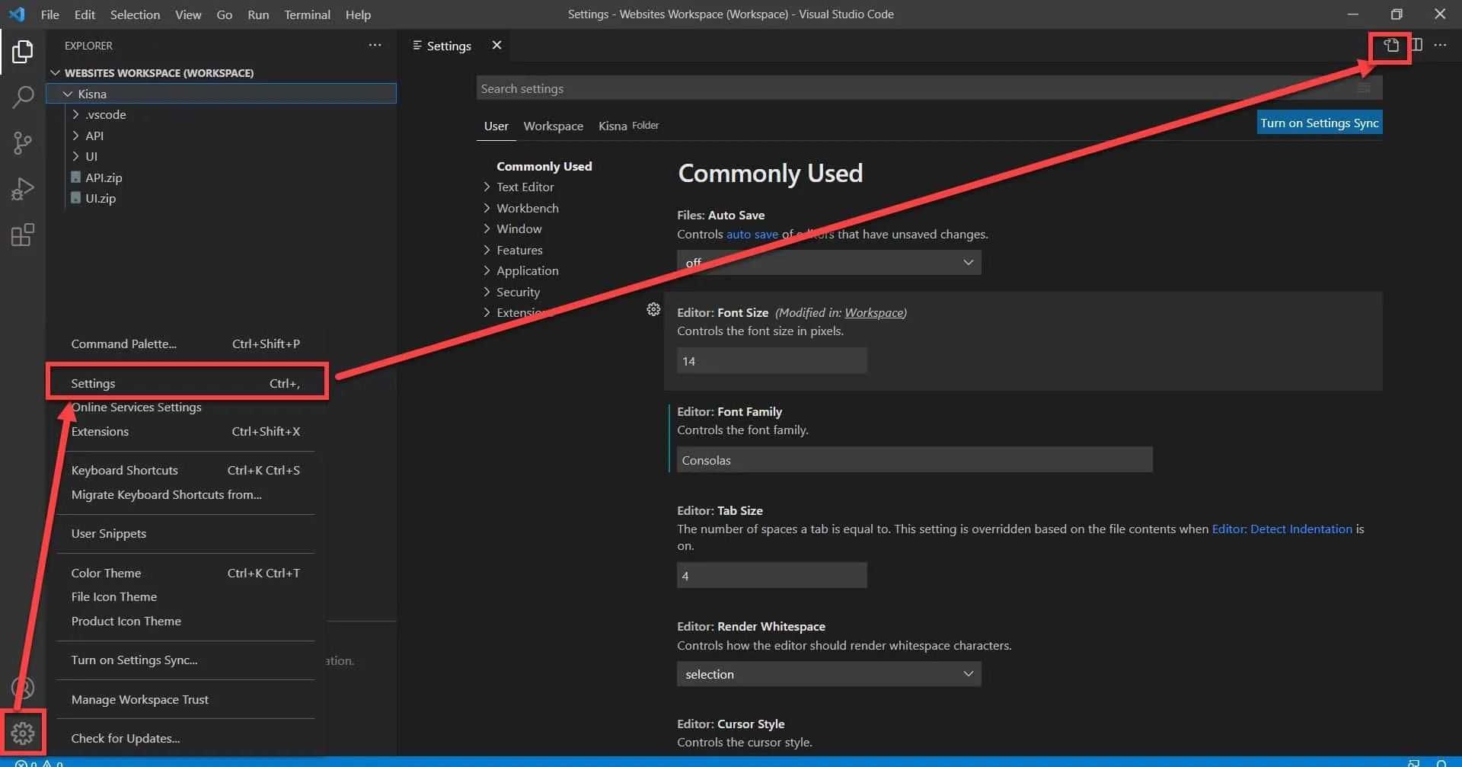Open the Extensions view icon

(x=23, y=235)
